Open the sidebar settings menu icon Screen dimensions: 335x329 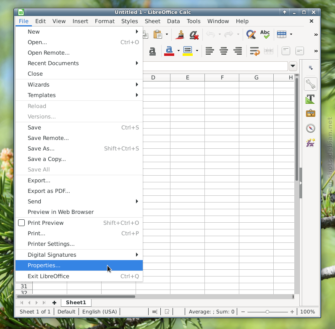point(311,68)
